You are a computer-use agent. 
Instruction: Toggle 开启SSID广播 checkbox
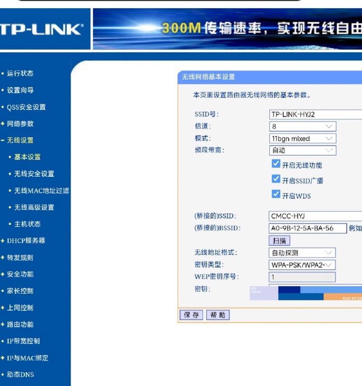click(x=276, y=179)
